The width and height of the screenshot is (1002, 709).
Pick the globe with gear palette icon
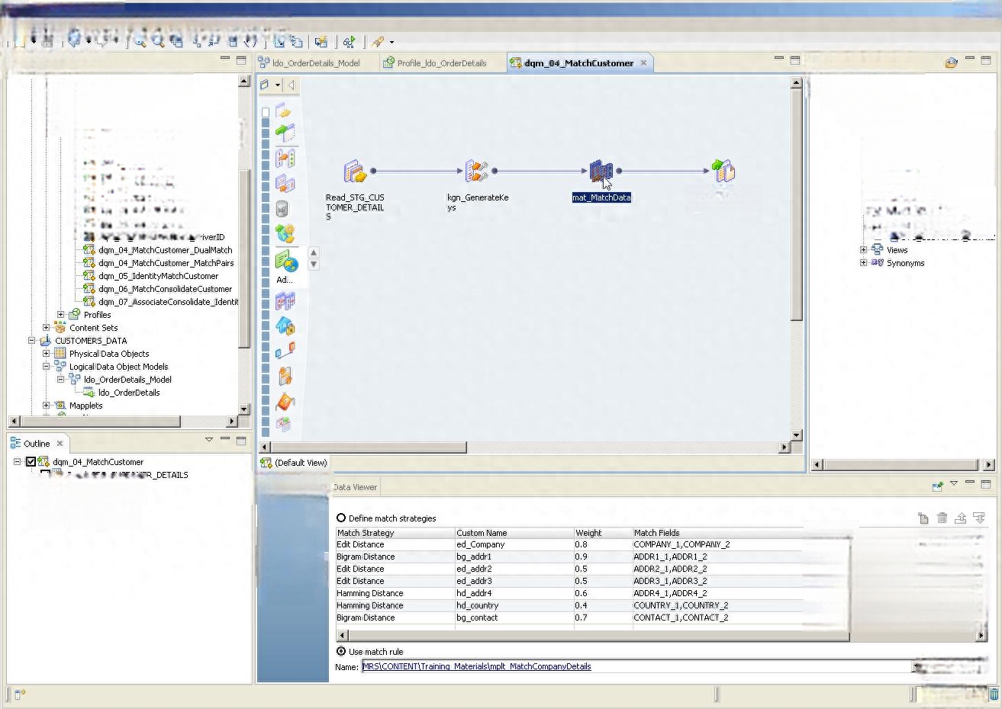285,233
